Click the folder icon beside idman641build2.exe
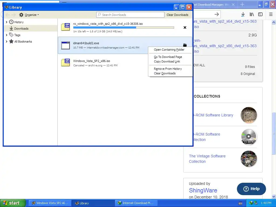Image resolution: width=276 pixels, height=207 pixels. tap(185, 45)
